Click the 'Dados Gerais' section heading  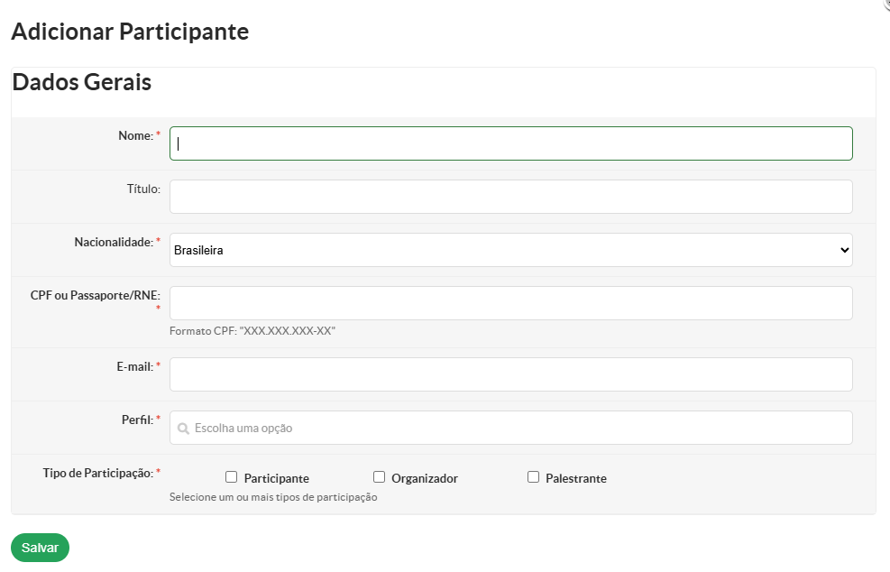pyautogui.click(x=82, y=83)
